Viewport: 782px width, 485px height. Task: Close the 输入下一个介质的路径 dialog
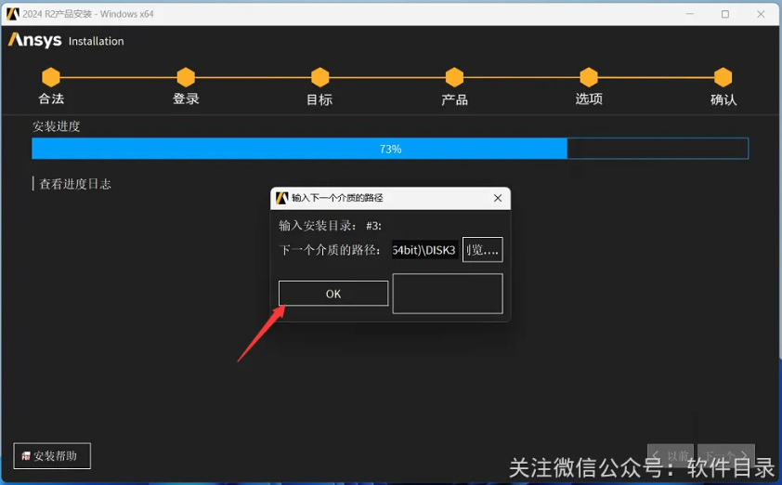pyautogui.click(x=498, y=198)
